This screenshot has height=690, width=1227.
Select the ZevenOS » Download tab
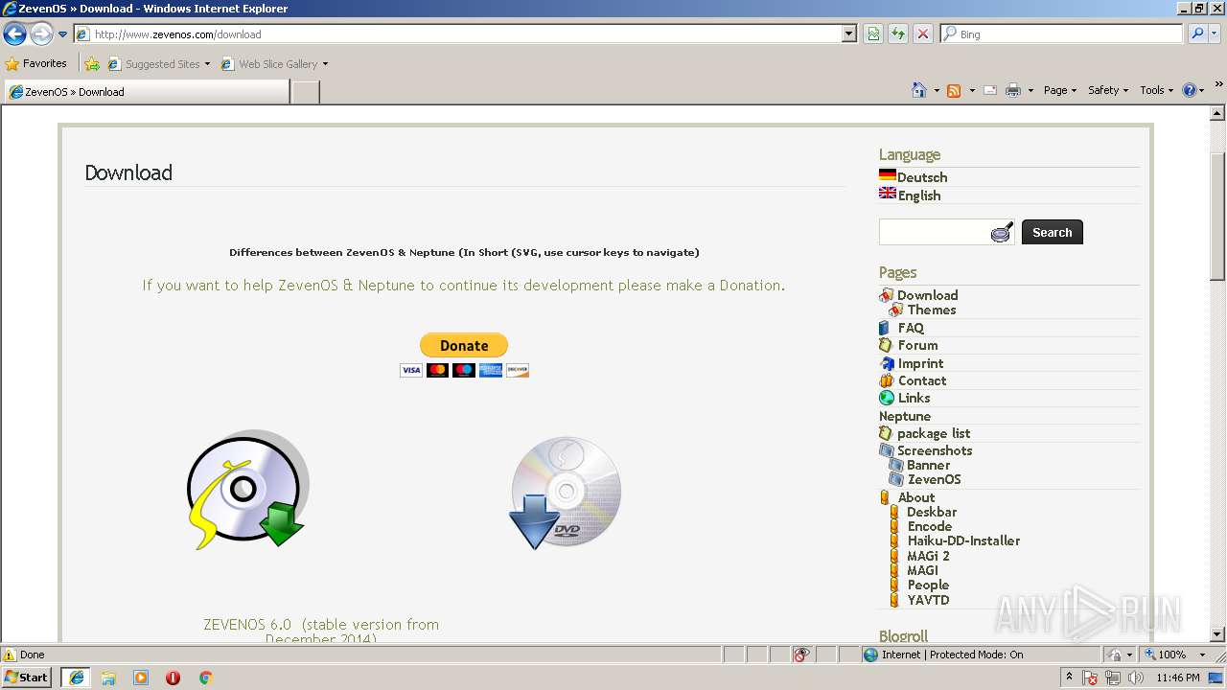pos(147,92)
